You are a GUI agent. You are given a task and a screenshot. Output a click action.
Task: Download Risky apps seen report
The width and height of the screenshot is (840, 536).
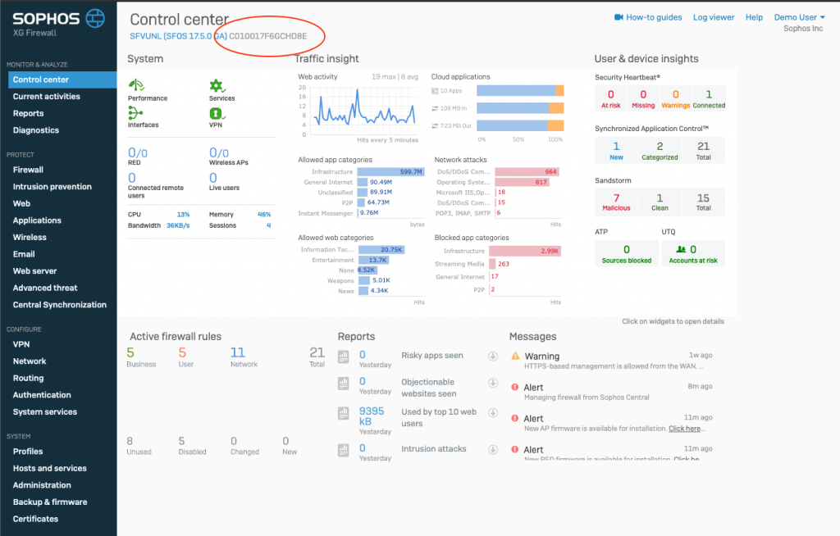click(x=493, y=356)
